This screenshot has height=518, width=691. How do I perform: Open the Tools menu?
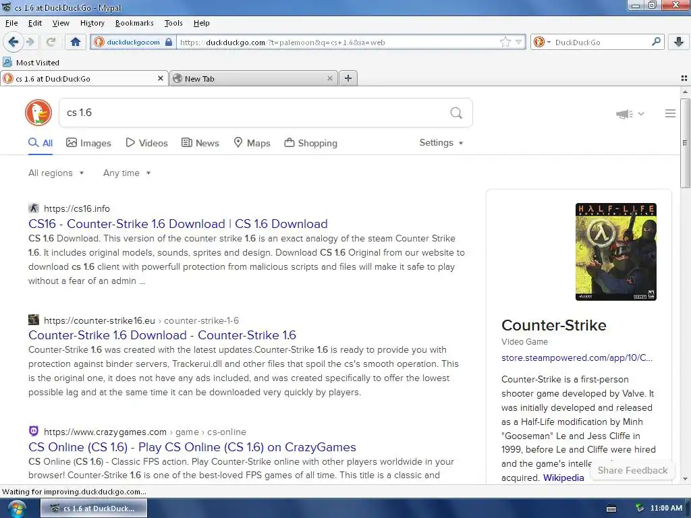coord(173,23)
